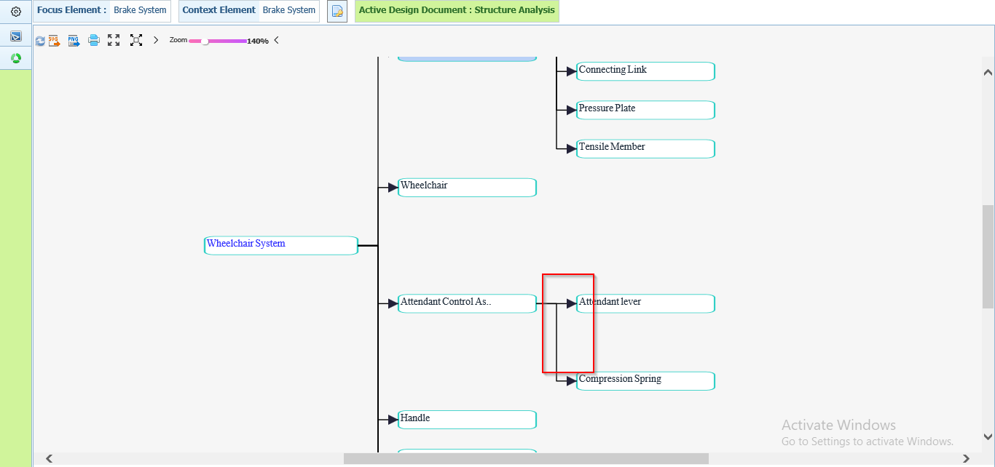This screenshot has height=467, width=995.
Task: Print the structure diagram
Action: tap(94, 41)
